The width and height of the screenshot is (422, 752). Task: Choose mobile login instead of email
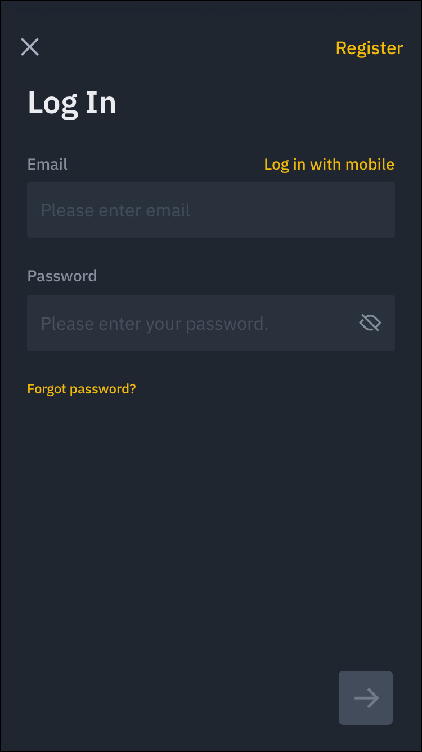(x=329, y=165)
